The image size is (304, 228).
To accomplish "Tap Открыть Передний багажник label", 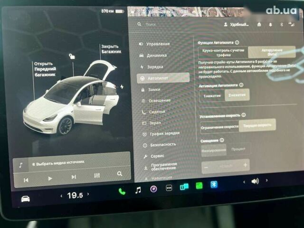I will (45, 69).
